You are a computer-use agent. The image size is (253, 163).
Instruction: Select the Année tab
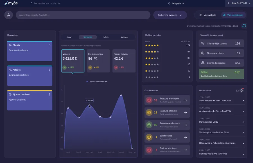124,37
